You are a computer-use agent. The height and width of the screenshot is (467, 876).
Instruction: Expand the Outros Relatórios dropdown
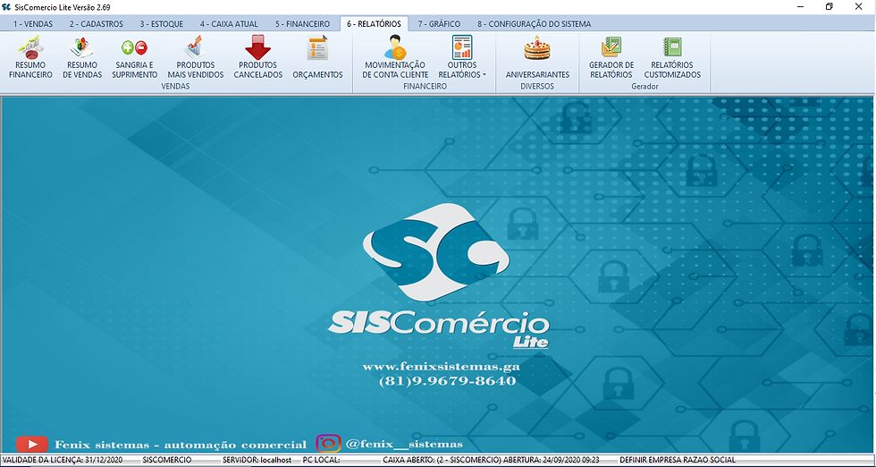462,57
